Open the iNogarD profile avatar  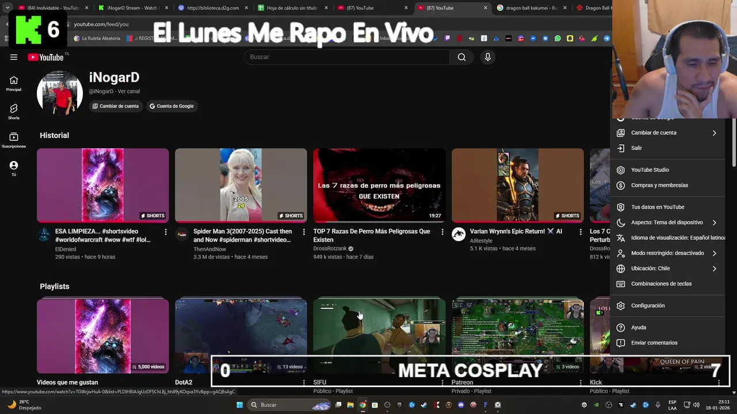pos(60,93)
